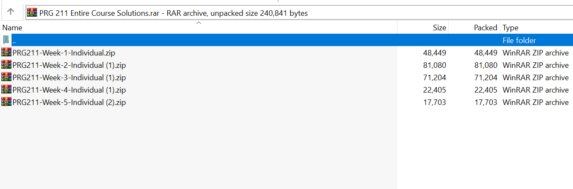Click the RAR archive icon in address bar

tap(32, 13)
